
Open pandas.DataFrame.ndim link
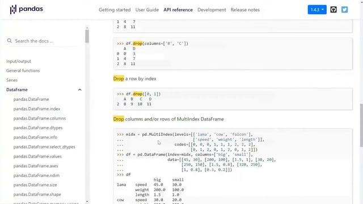click(36, 175)
